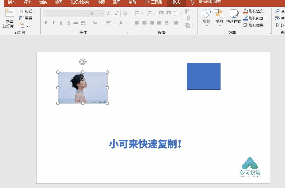Image resolution: width=285 pixels, height=188 pixels.
Task: Open the 形状轮廓 (Shape Outline) color picker
Action: (255, 18)
